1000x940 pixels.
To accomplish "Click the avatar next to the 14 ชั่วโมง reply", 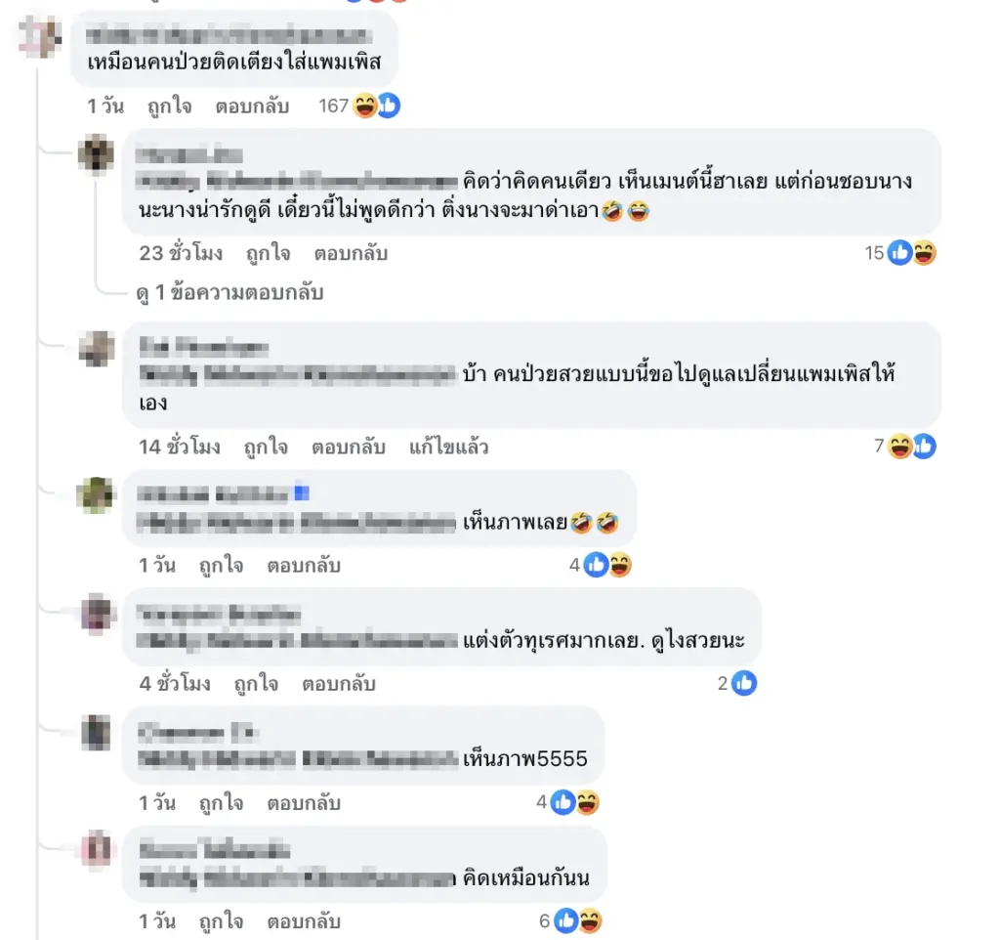I will click(97, 349).
